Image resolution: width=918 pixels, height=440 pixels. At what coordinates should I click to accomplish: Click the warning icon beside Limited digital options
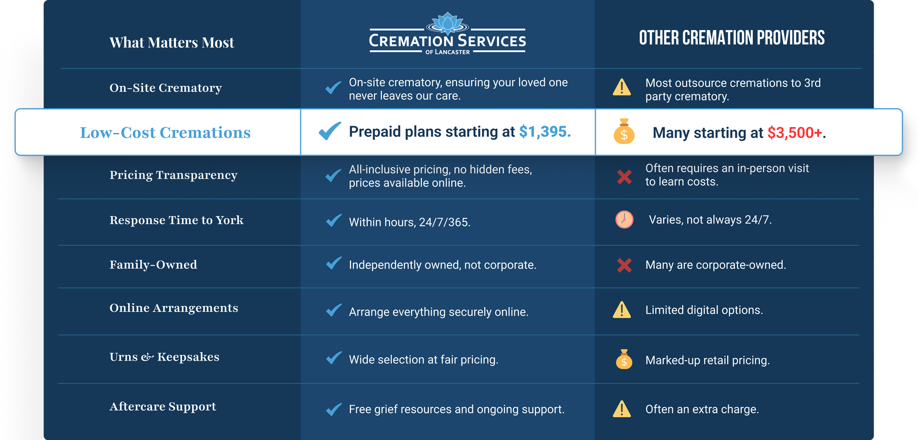point(622,310)
